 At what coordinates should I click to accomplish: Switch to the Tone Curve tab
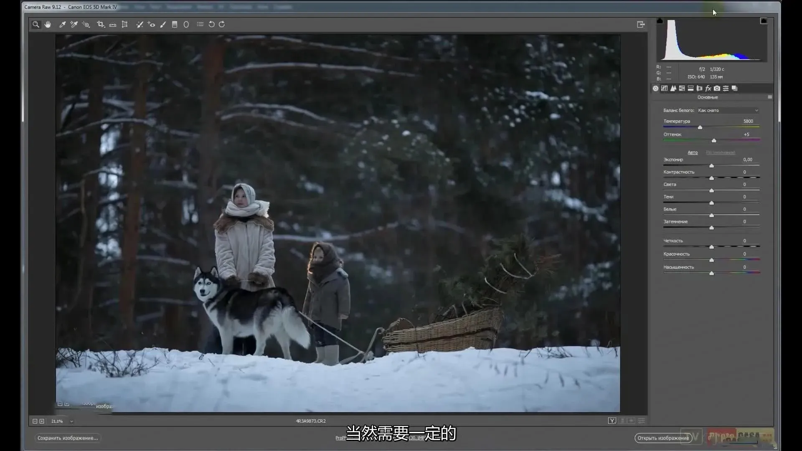[x=664, y=89]
